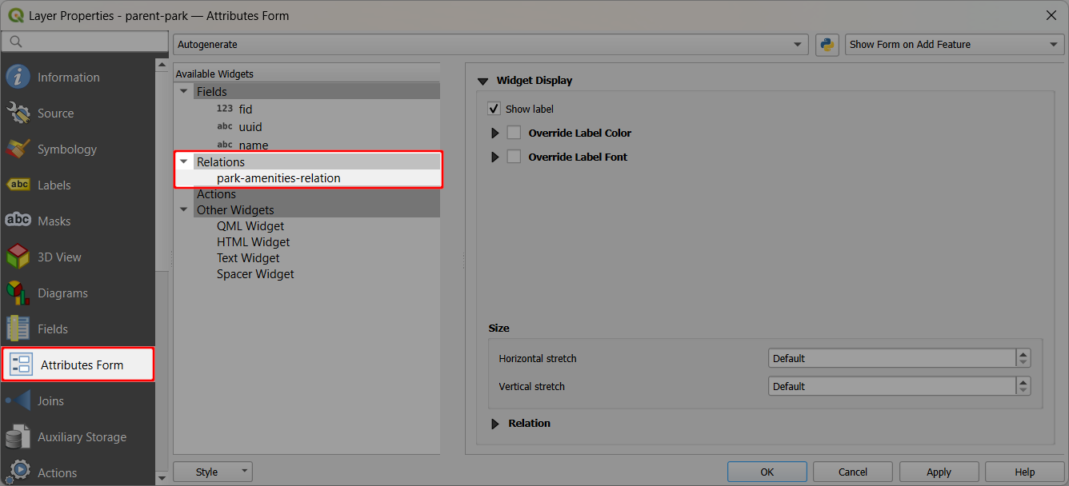The height and width of the screenshot is (486, 1069).
Task: Click the Apply button
Action: 938,472
